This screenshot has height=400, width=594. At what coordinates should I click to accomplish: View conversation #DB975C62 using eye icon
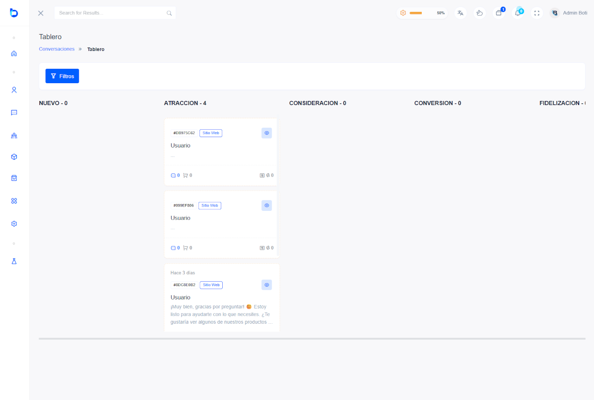tap(266, 133)
